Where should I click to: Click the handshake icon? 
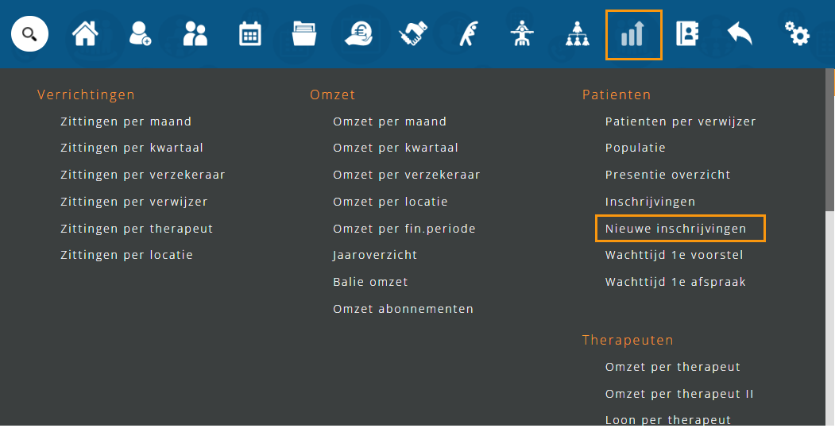pos(413,34)
